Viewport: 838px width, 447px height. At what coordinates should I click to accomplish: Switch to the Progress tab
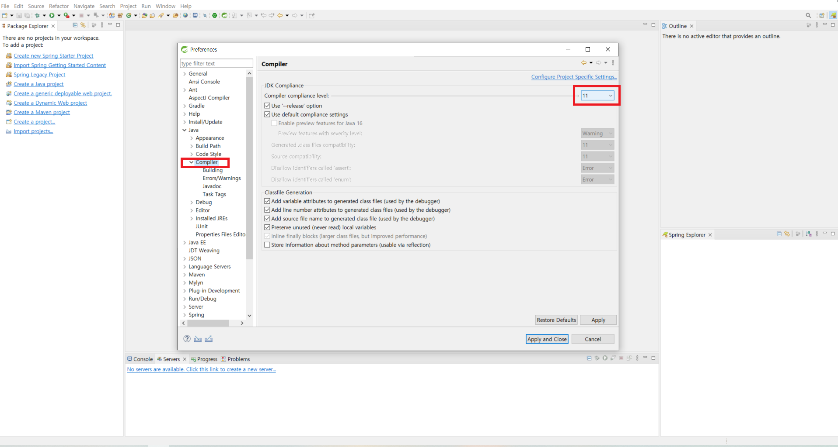[x=204, y=359]
